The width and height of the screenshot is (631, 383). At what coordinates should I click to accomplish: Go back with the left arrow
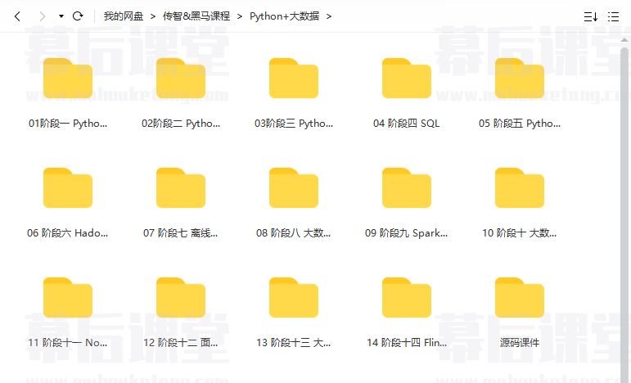(17, 16)
